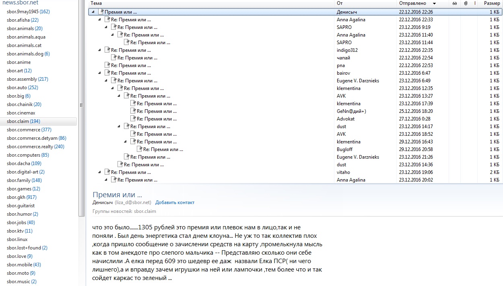Open the sbor.gkh newsgroup

[21, 197]
